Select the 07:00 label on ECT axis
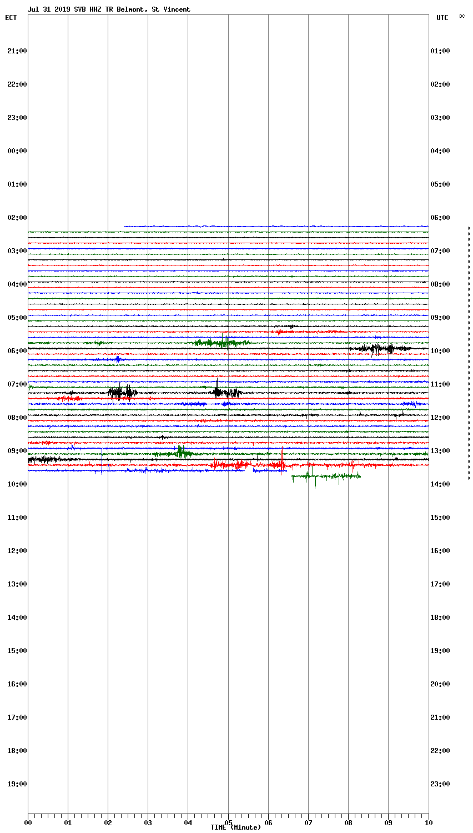This screenshot has width=473, height=833. click(x=17, y=384)
